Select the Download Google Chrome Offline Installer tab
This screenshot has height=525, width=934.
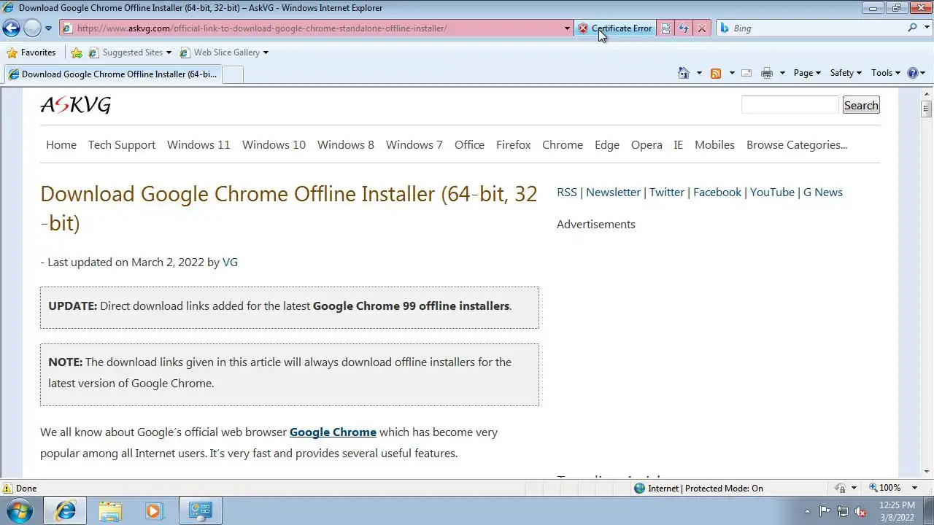[112, 74]
